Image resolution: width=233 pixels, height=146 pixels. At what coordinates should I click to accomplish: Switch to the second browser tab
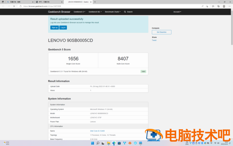tap(49, 2)
